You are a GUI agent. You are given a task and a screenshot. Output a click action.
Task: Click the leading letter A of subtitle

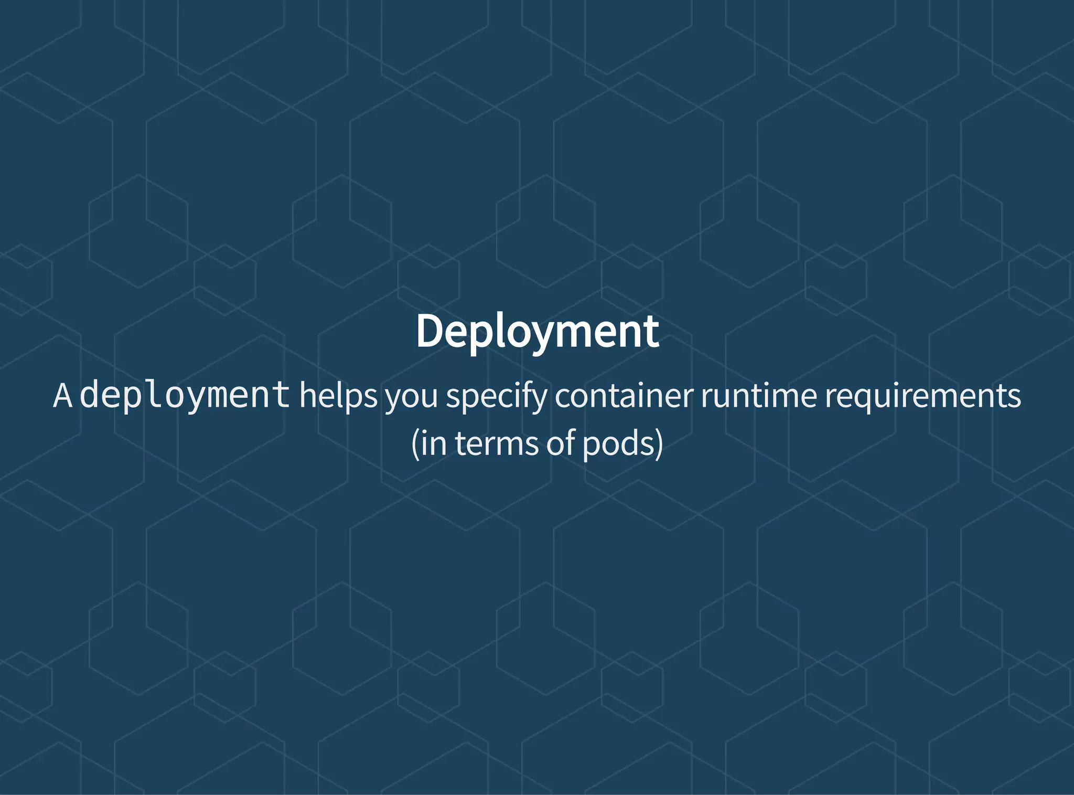coord(62,396)
